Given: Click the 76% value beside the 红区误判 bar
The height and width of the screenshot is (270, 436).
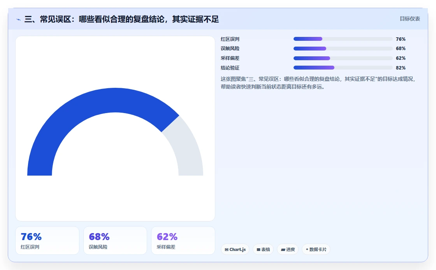Looking at the screenshot, I should (401, 39).
